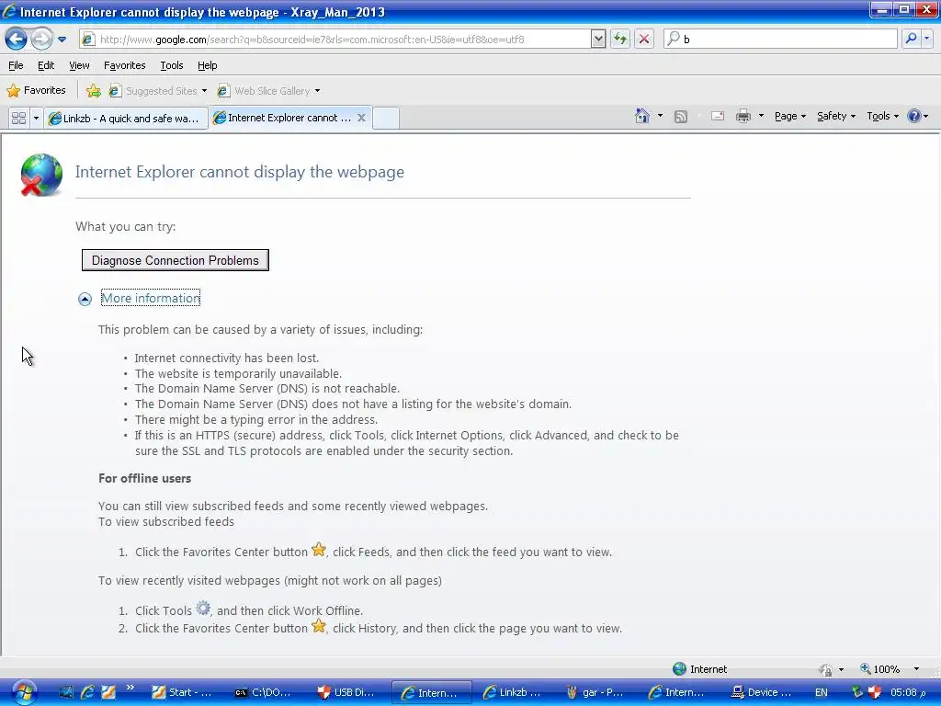This screenshot has width=941, height=706.
Task: Open the Tools menu in menu bar
Action: click(172, 65)
